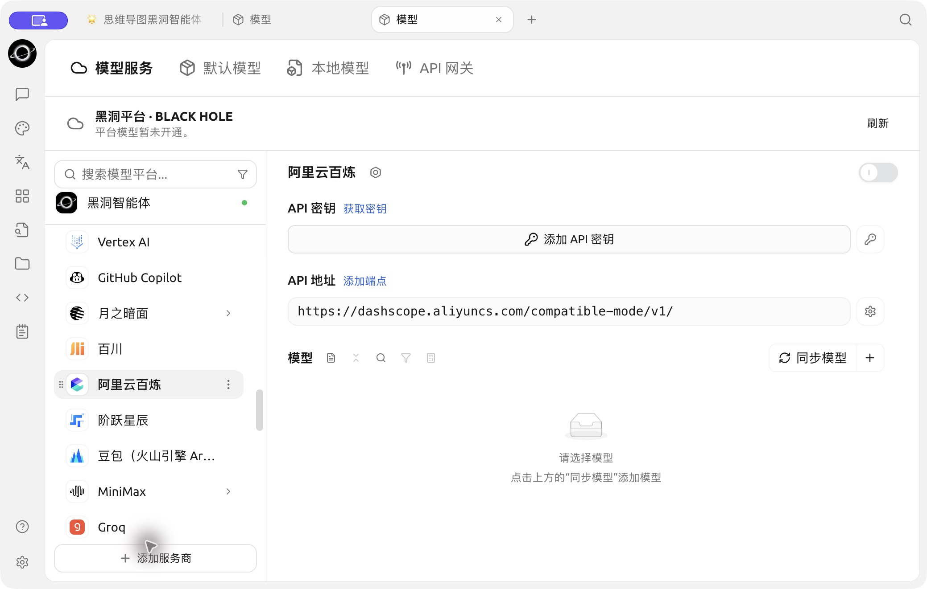This screenshot has width=927, height=589.
Task: Select the Vertex AI provider
Action: coord(149,242)
